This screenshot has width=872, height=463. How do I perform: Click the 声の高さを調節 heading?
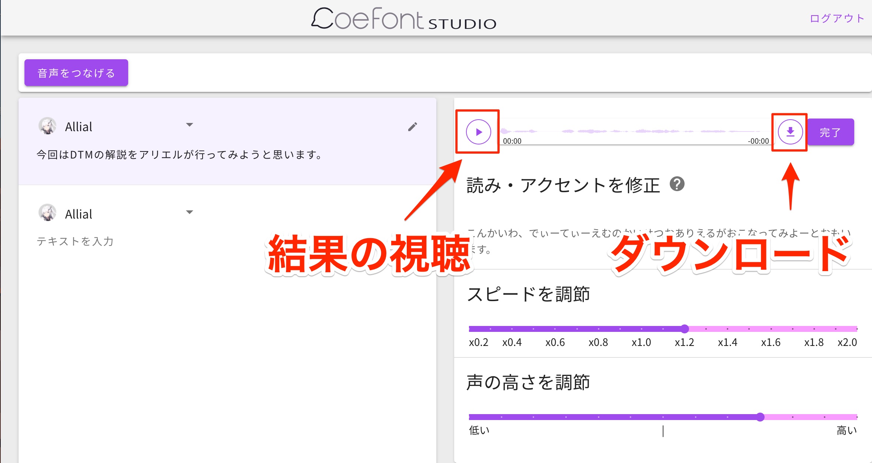pos(528,382)
